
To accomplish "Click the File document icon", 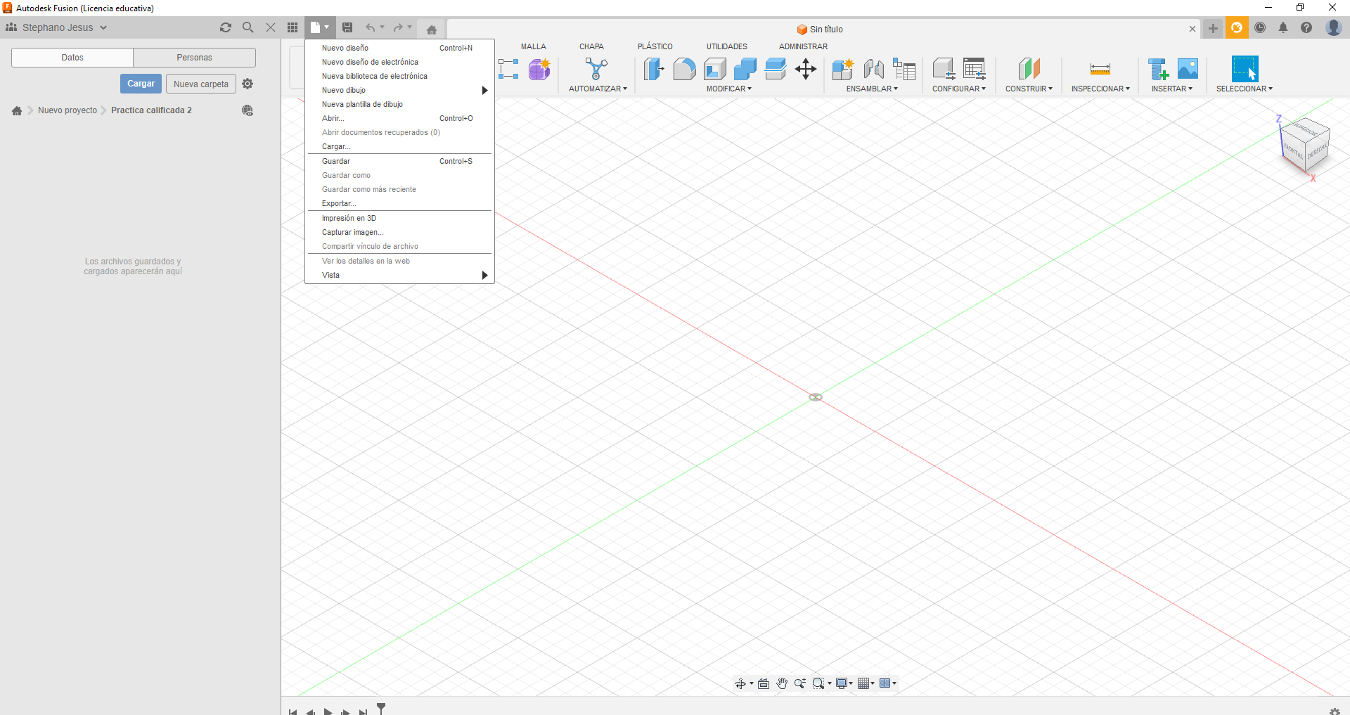I will [316, 27].
